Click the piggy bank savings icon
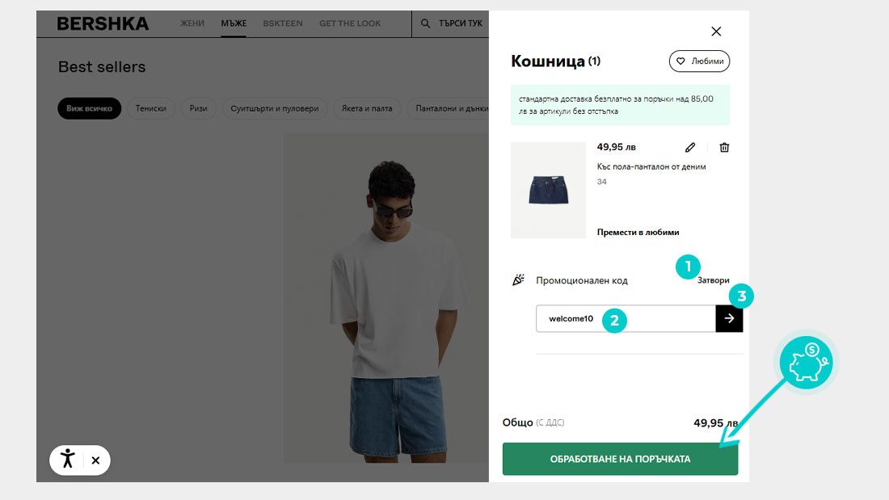This screenshot has height=500, width=889. (807, 362)
